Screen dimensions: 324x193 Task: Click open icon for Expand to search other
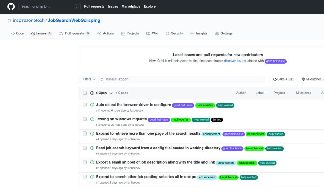click(x=92, y=177)
